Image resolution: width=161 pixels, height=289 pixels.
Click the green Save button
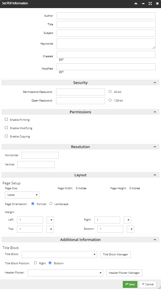click(x=130, y=284)
